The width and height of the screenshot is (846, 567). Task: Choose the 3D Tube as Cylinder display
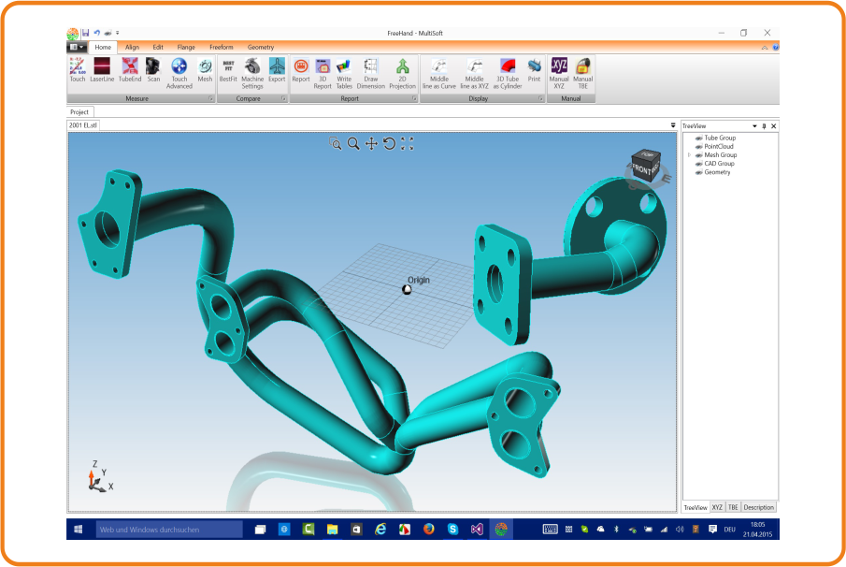pyautogui.click(x=508, y=70)
